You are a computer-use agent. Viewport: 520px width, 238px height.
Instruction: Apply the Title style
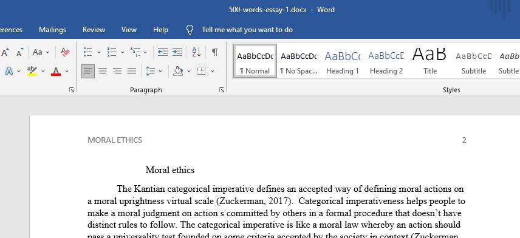point(430,61)
